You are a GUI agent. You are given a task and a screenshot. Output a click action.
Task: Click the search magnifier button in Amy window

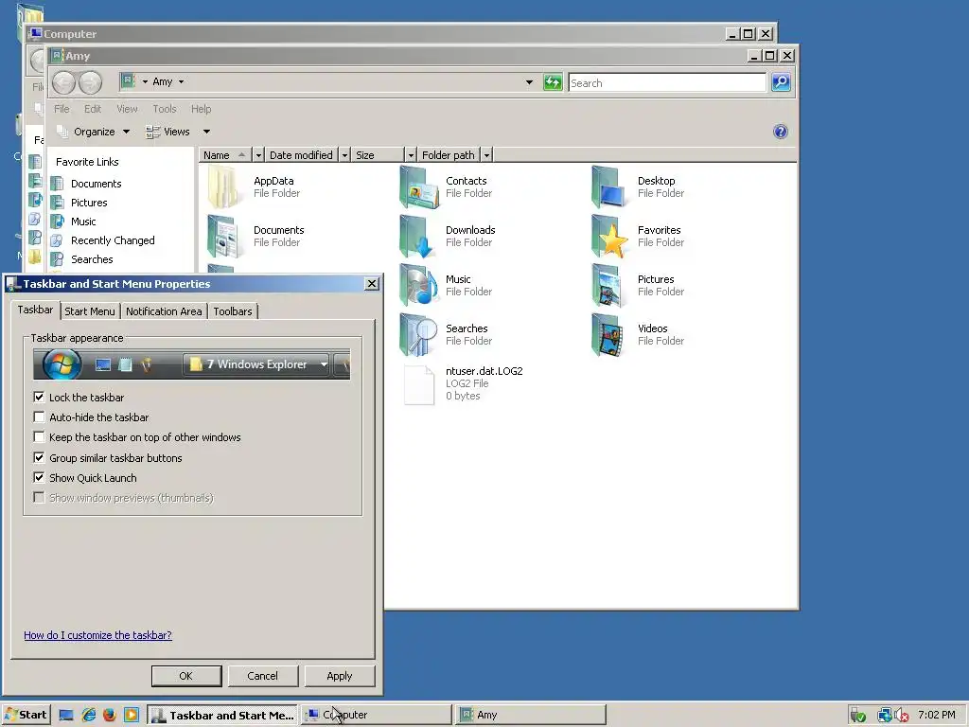(781, 82)
